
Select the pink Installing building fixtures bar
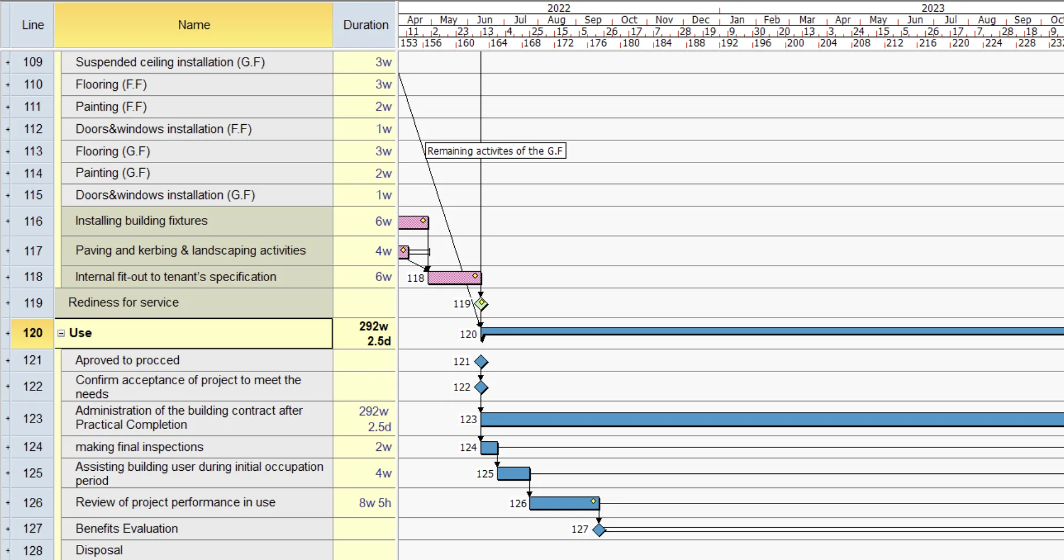point(411,223)
